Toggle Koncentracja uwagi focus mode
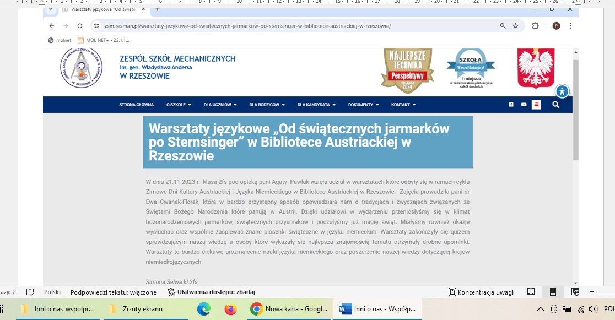Viewport: 615px width, 320px height. [481, 292]
